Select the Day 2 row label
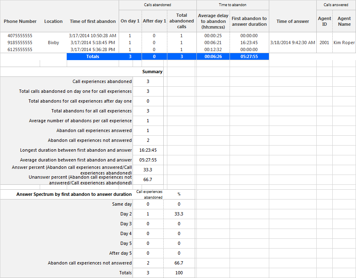The height and width of the screenshot is (278, 356). (126, 214)
